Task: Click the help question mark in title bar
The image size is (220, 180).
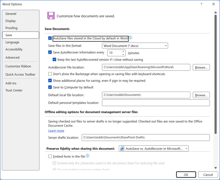Action: (x=201, y=4)
